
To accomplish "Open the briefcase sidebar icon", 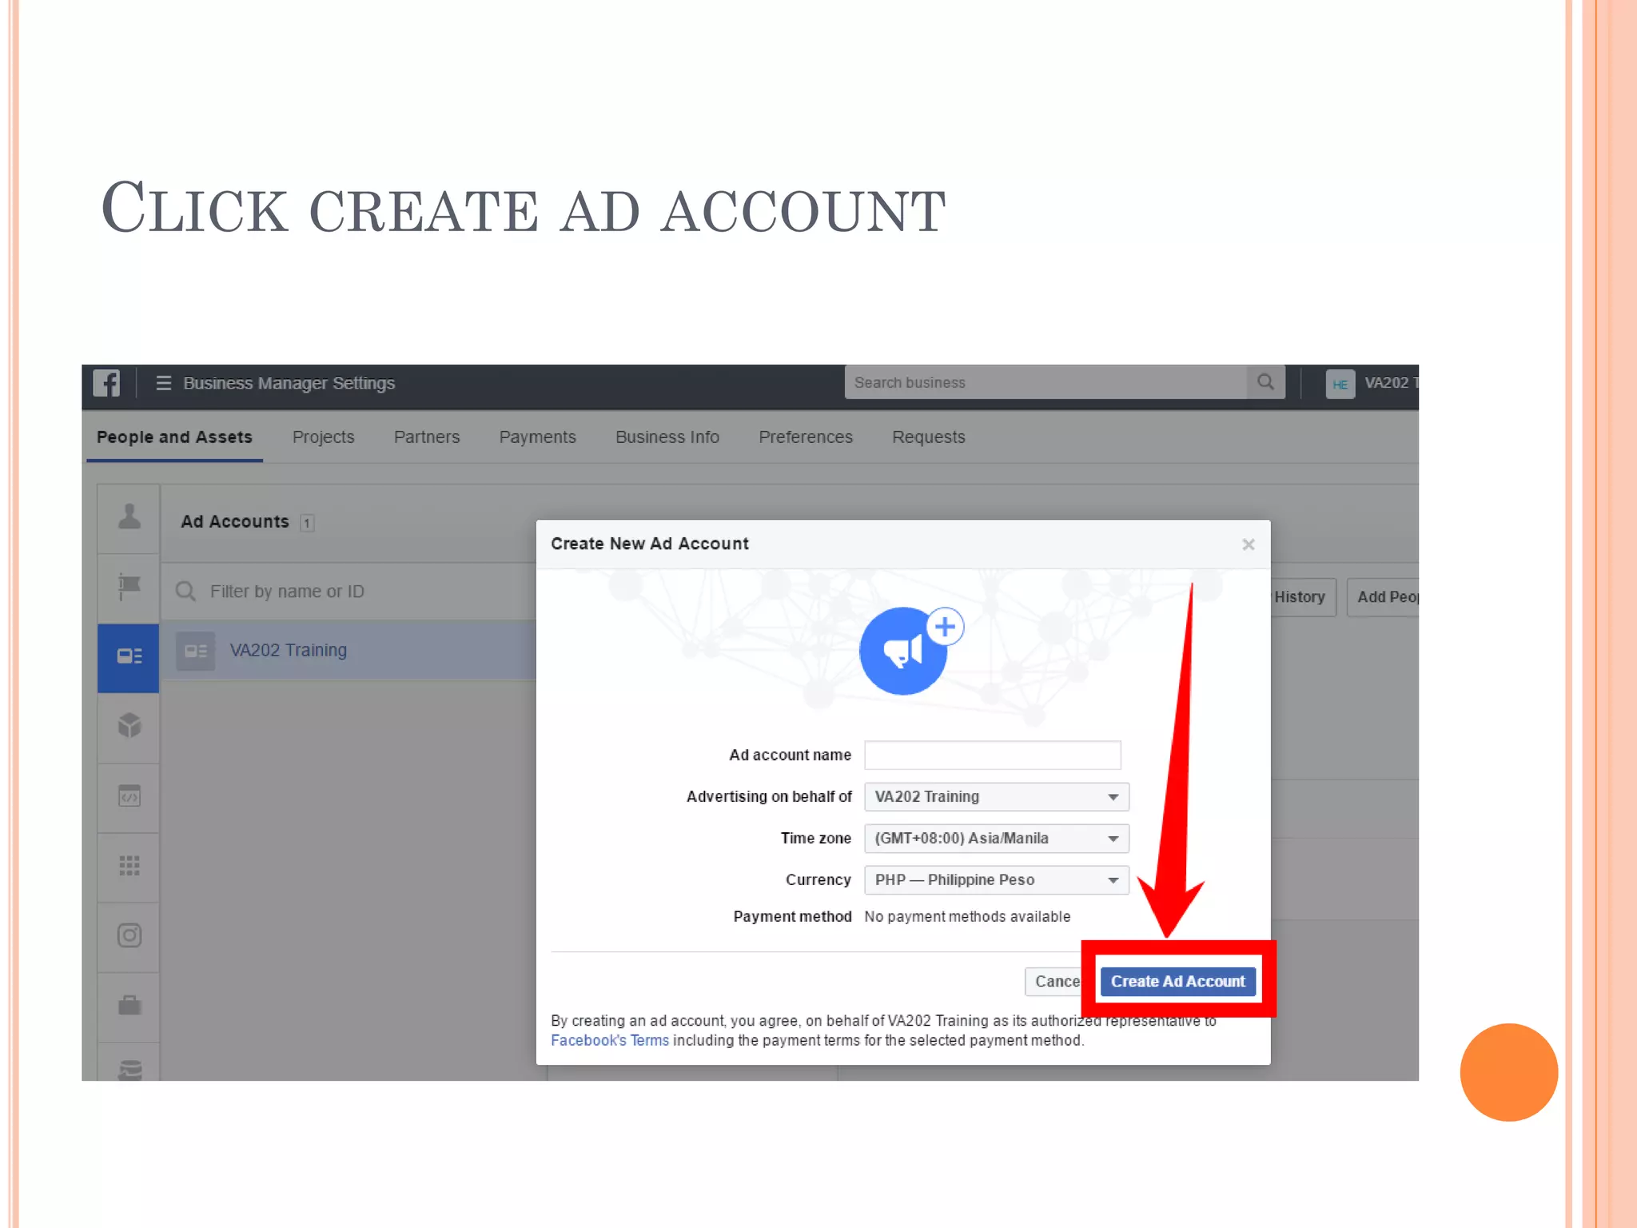I will pyautogui.click(x=129, y=1005).
